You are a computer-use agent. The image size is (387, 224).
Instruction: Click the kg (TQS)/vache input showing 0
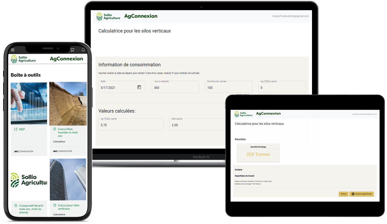pyautogui.click(x=282, y=87)
